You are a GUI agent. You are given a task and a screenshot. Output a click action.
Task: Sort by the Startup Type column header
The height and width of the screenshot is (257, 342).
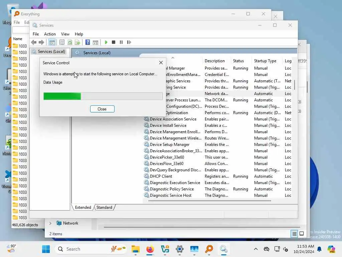click(265, 61)
